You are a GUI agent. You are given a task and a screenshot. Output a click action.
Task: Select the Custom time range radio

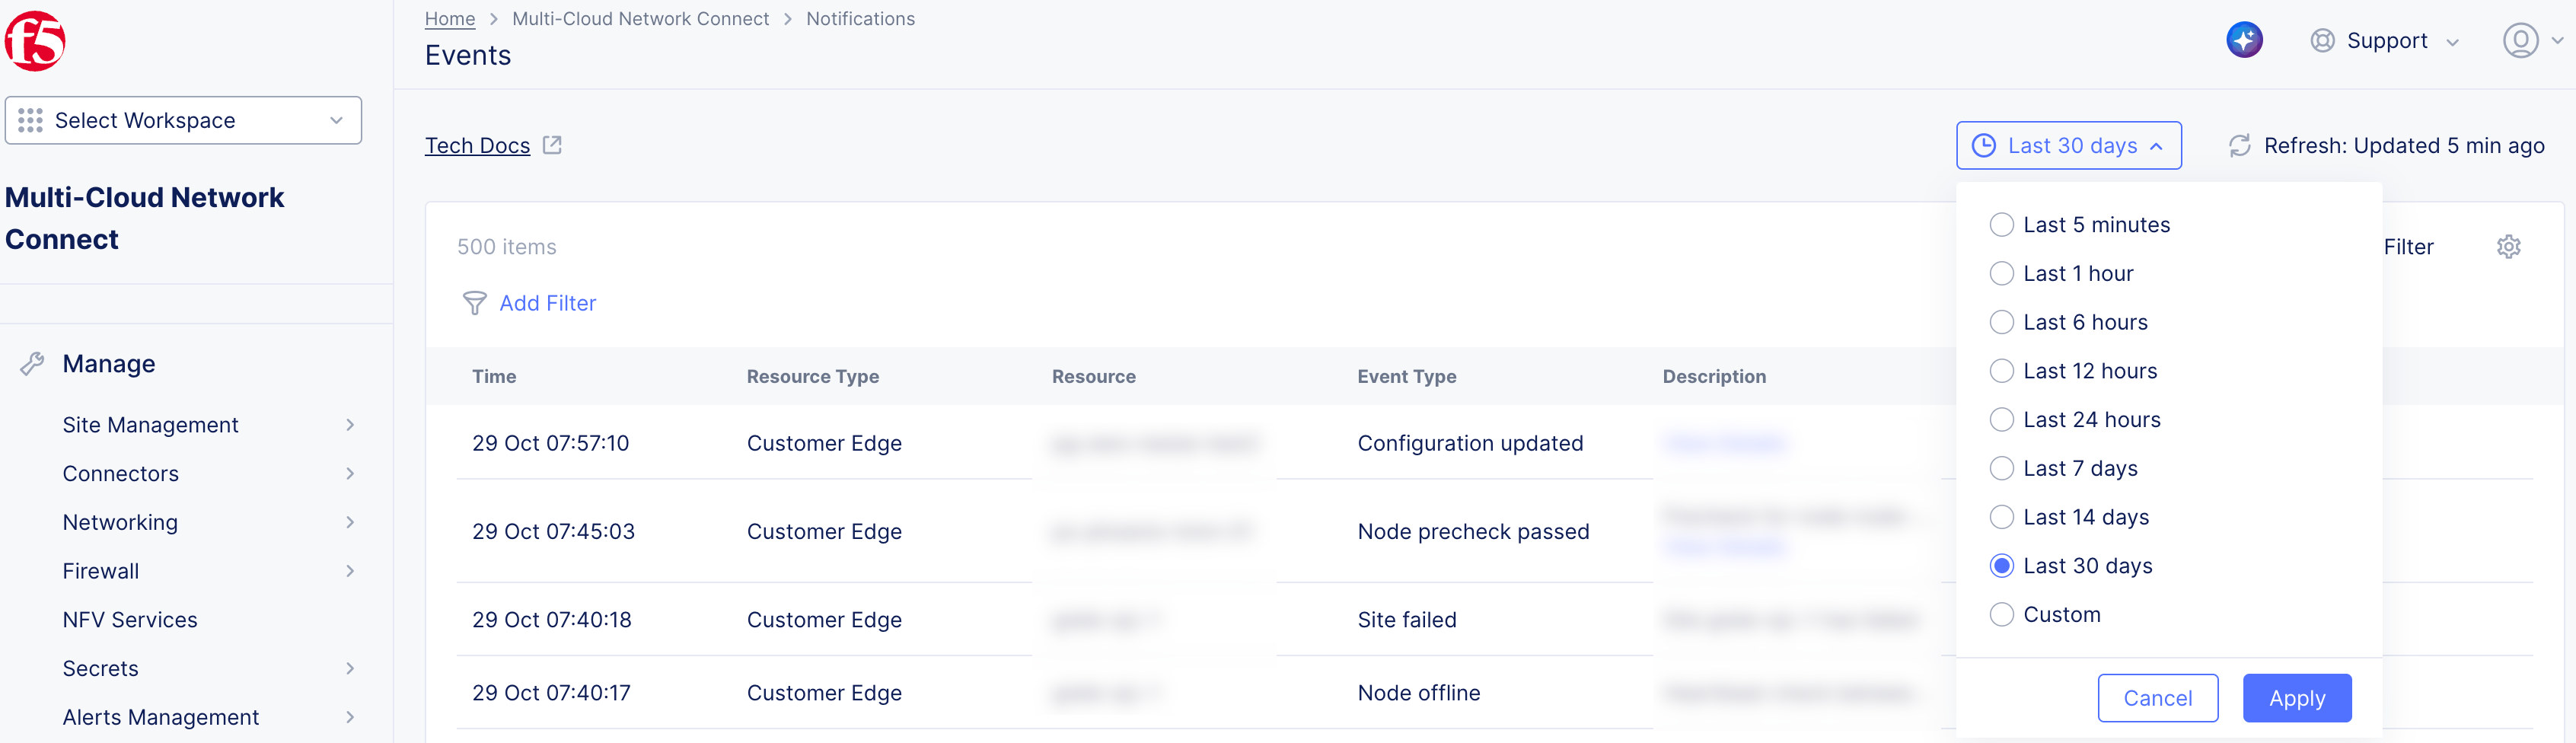tap(2001, 615)
